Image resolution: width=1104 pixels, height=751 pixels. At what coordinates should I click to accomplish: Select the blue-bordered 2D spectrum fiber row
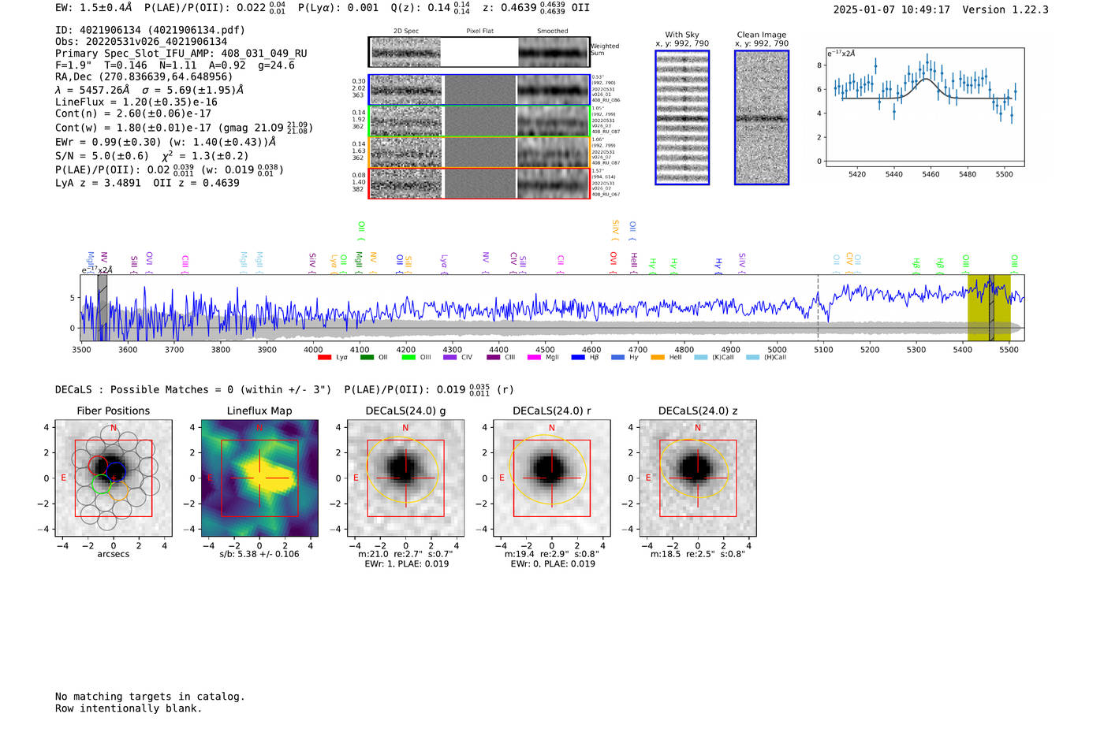[479, 90]
